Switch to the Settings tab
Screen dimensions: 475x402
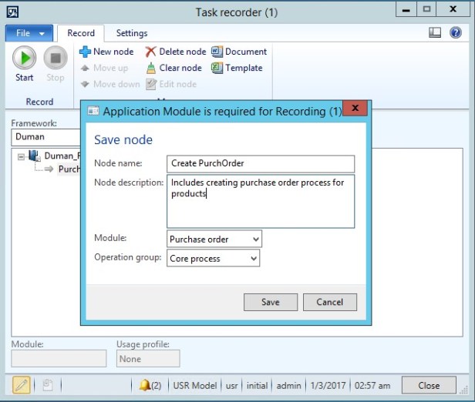coord(132,33)
